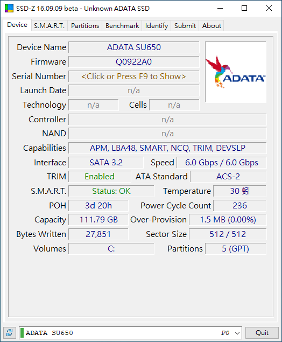The height and width of the screenshot is (342, 282).
Task: Open the Submit tab
Action: pyautogui.click(x=185, y=26)
